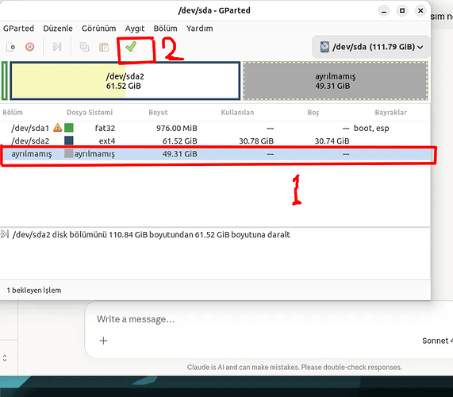Click the Write a message input field
Viewport: 453px width, 397px height.
[260, 319]
